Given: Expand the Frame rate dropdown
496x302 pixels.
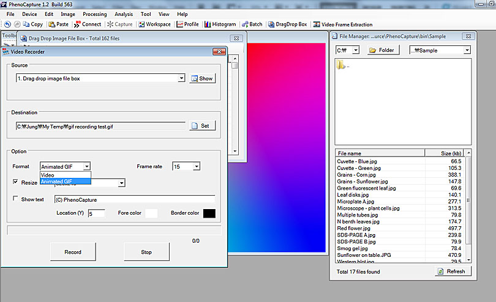Looking at the screenshot, I should (x=196, y=166).
